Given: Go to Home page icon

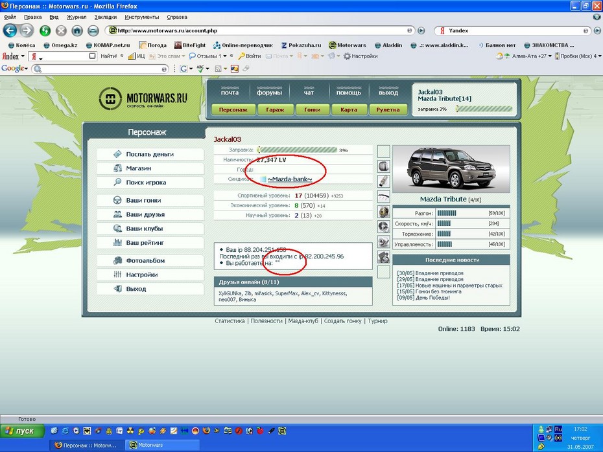Looking at the screenshot, I should [77, 30].
